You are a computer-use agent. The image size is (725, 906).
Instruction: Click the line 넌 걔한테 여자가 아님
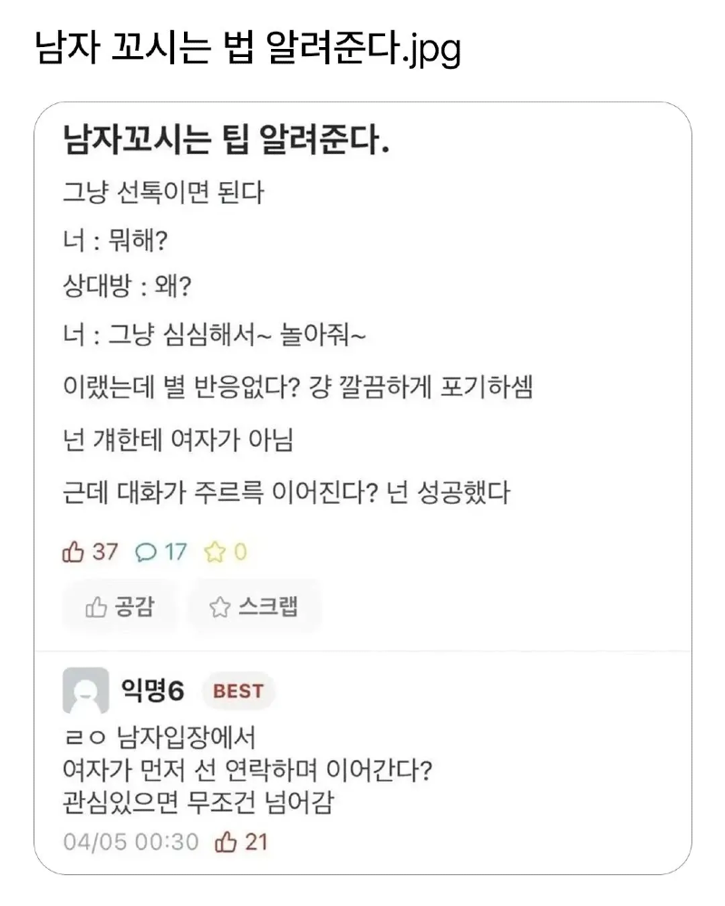pyautogui.click(x=178, y=440)
